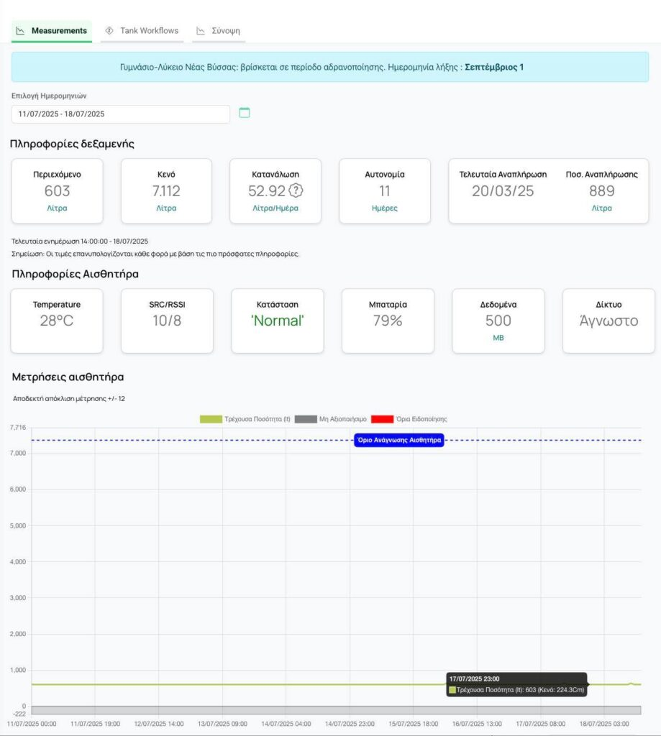Click the Temperature 28°C sensor card
Screen dimensions: 661x736
click(57, 321)
